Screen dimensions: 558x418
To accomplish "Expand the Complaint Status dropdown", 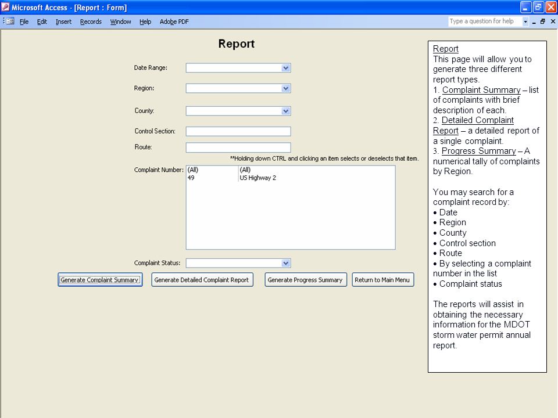I will click(x=285, y=263).
